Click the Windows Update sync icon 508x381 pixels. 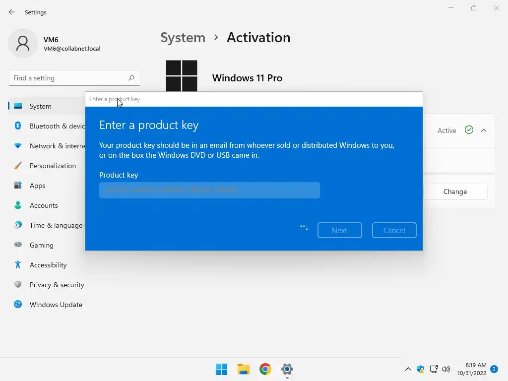tap(18, 304)
